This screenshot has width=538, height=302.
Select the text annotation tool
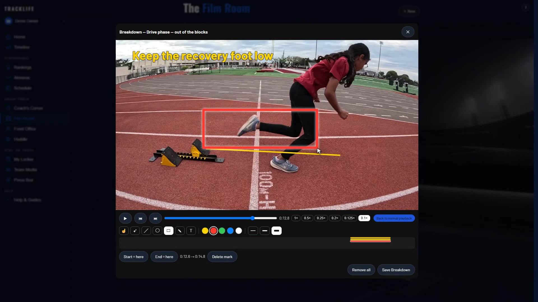[191, 231]
